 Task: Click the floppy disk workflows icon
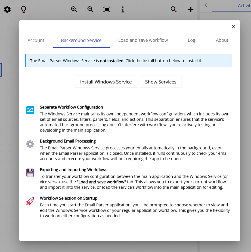click(x=30, y=173)
